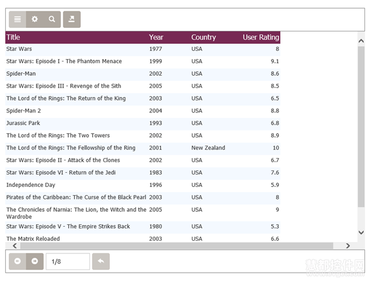Click the rating 5.9 cell

coord(275,185)
